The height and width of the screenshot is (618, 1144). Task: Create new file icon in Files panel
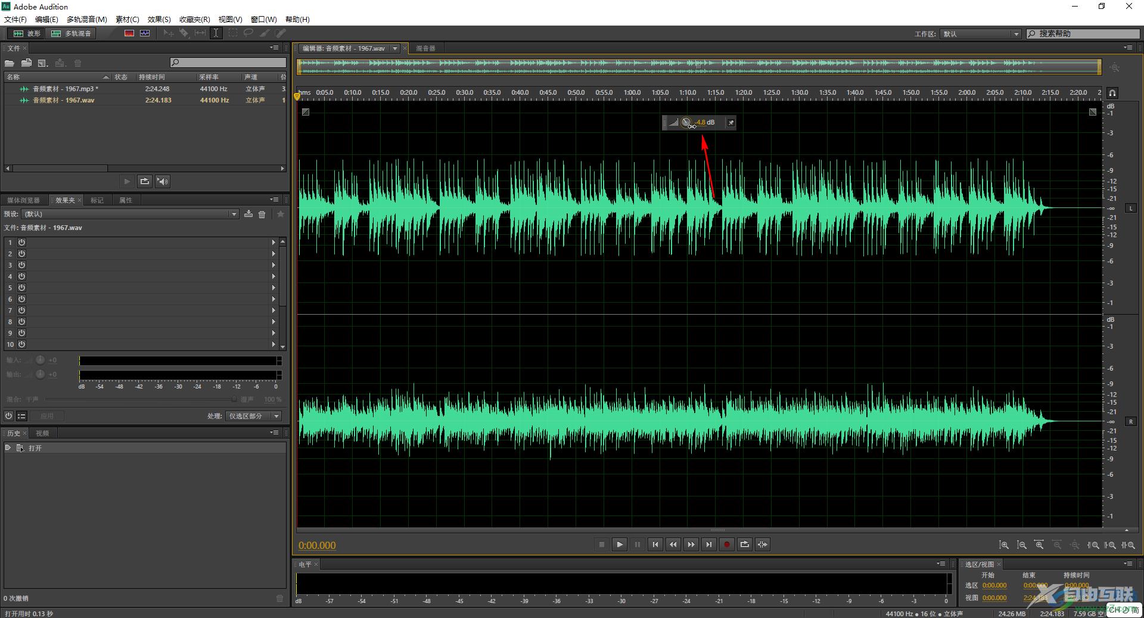click(x=43, y=63)
